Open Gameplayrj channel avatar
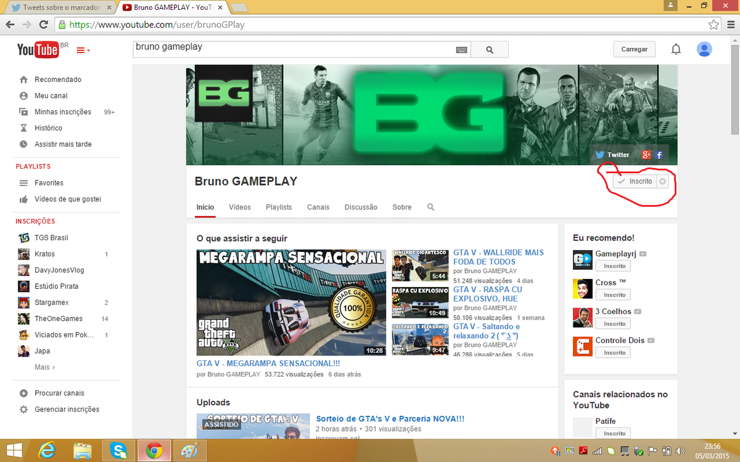This screenshot has width=740, height=462. click(x=583, y=261)
